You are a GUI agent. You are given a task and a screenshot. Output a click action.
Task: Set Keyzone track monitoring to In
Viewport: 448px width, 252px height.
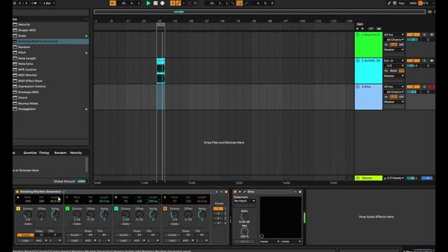tap(386, 45)
